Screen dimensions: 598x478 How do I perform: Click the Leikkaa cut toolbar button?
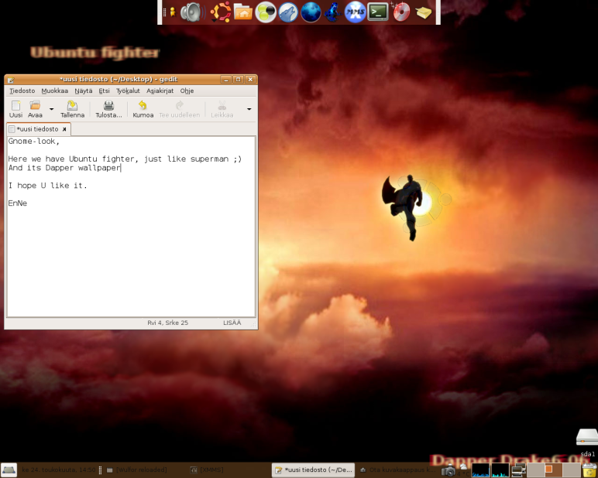(222, 109)
